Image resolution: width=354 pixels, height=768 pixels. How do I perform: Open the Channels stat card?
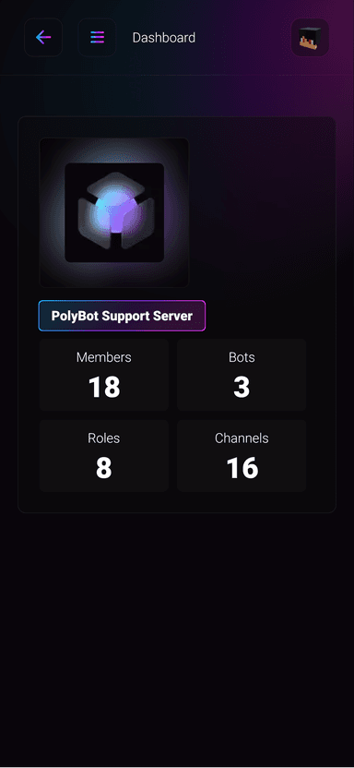(x=242, y=455)
